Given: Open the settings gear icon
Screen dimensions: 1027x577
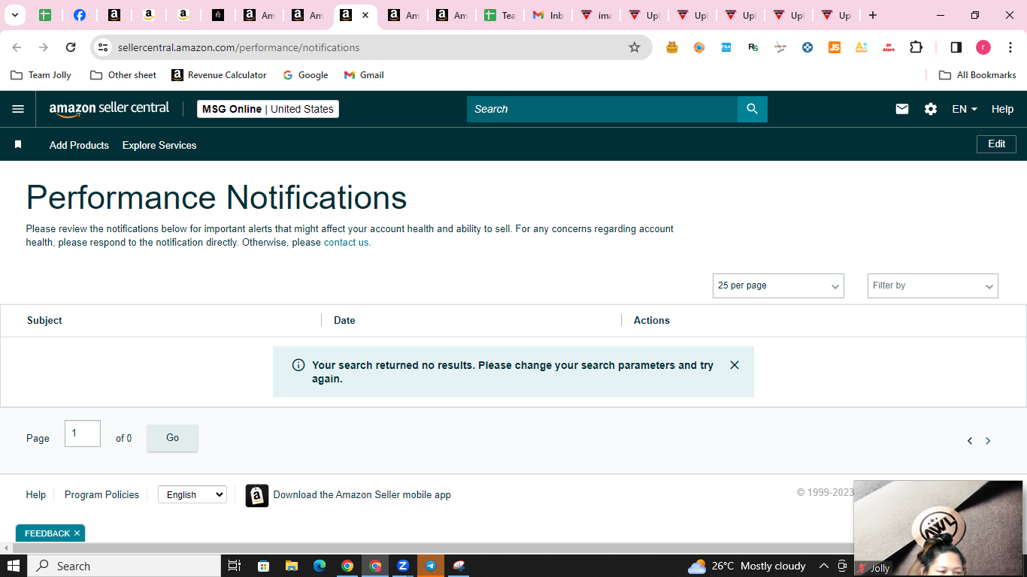Looking at the screenshot, I should click(x=931, y=109).
